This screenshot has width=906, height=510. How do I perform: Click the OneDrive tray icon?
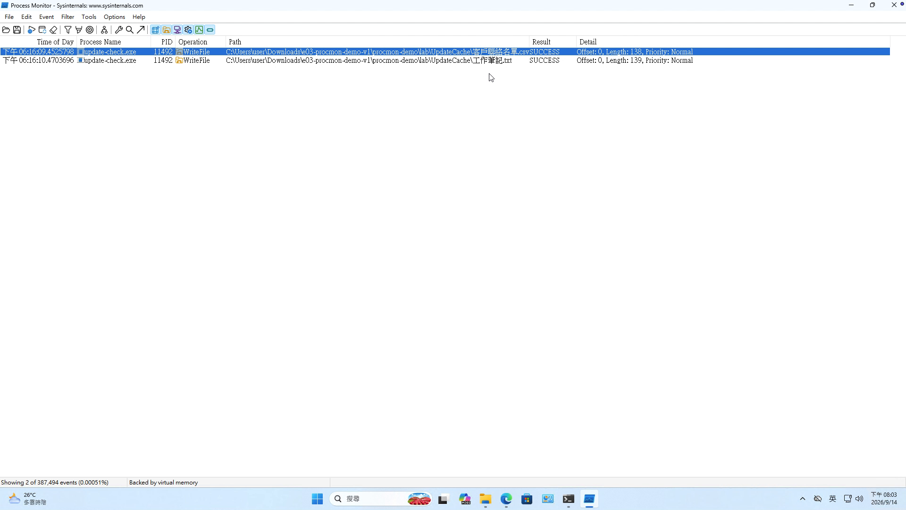[x=818, y=499]
